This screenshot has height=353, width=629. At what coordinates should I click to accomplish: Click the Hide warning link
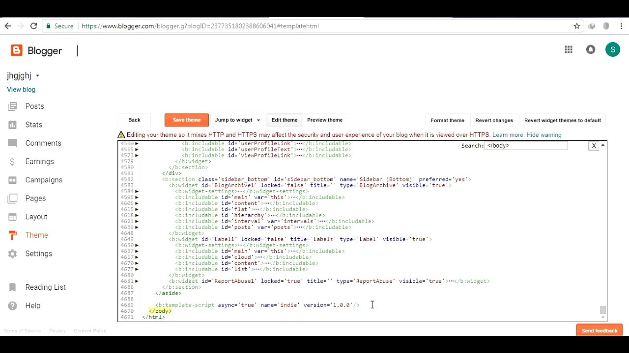click(x=543, y=135)
